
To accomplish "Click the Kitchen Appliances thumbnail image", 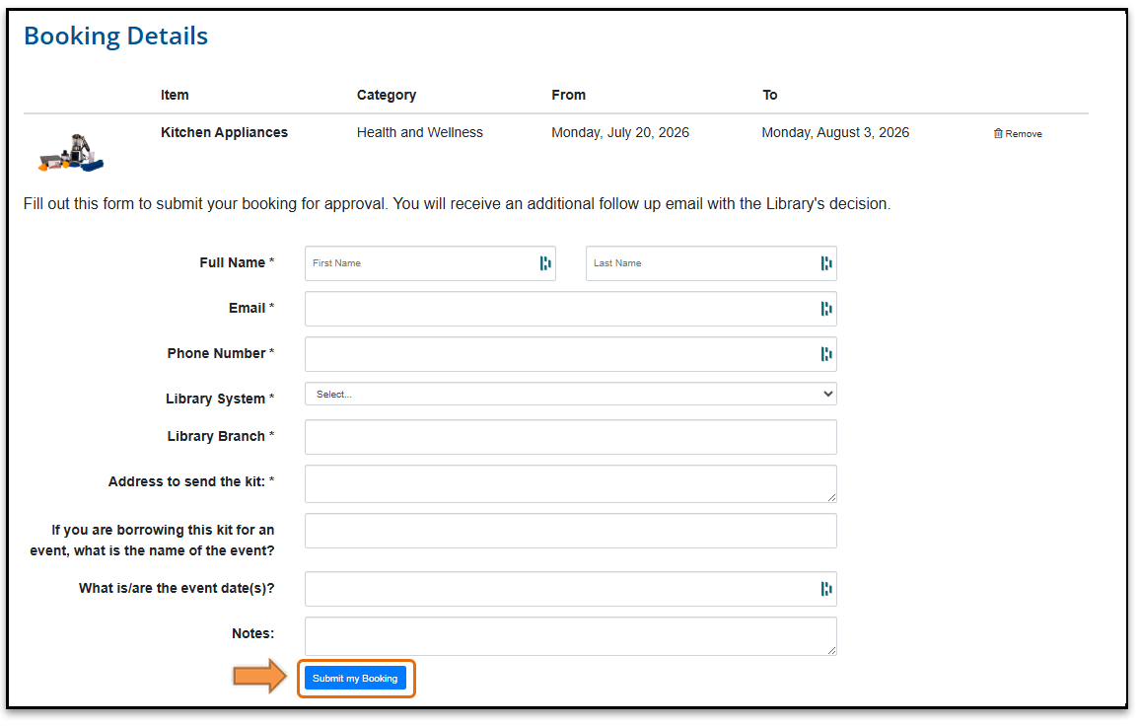I will click(71, 153).
